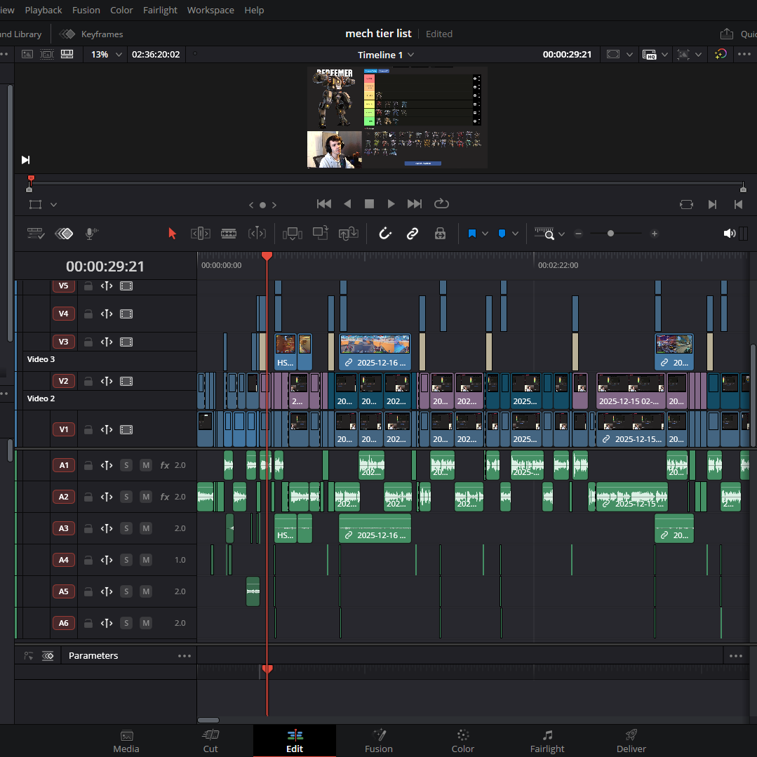Screen dimensions: 757x757
Task: Click the insert clip toolbar icon
Action: pyautogui.click(x=292, y=234)
